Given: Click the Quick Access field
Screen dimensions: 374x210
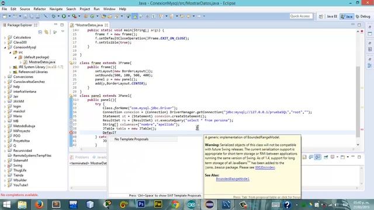Looking at the screenshot, I should tap(301, 16).
